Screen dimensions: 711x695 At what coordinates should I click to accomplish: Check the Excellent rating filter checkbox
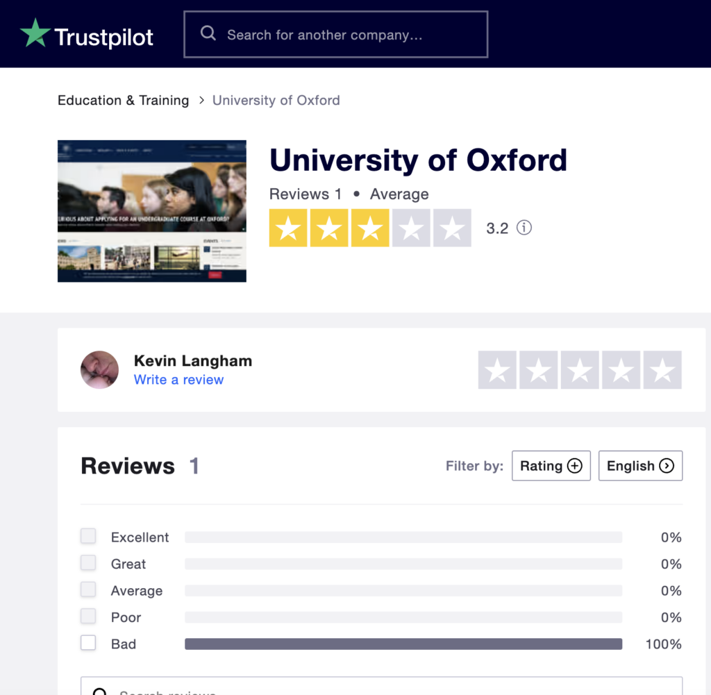coord(88,536)
